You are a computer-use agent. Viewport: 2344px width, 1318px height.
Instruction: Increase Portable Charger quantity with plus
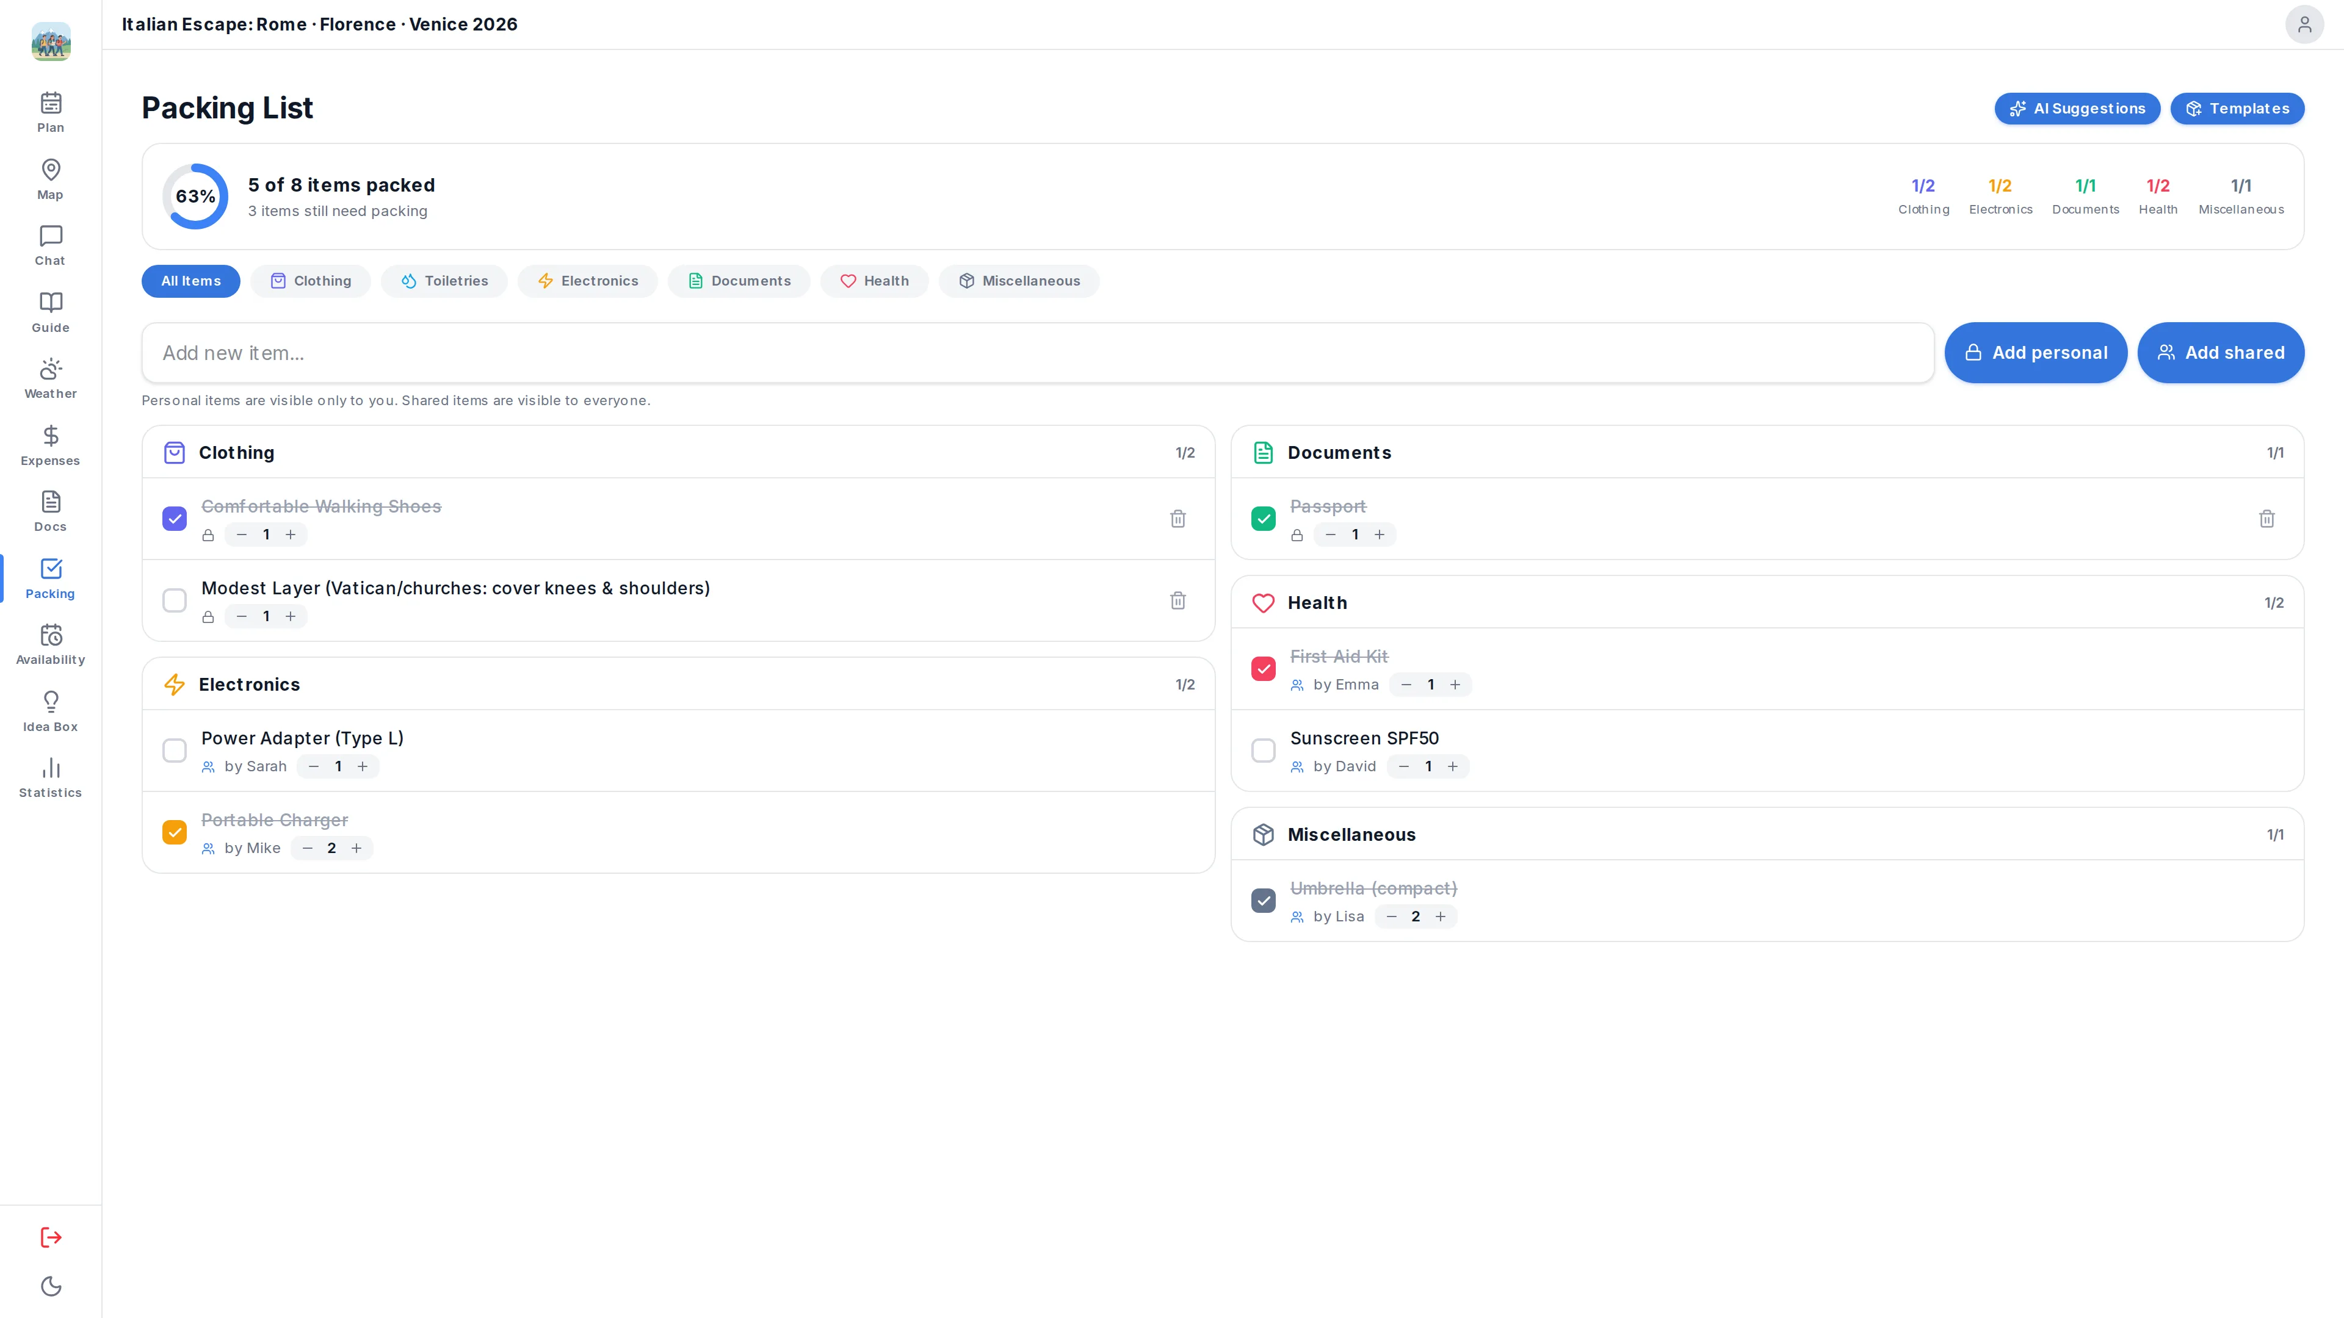pyautogui.click(x=356, y=848)
